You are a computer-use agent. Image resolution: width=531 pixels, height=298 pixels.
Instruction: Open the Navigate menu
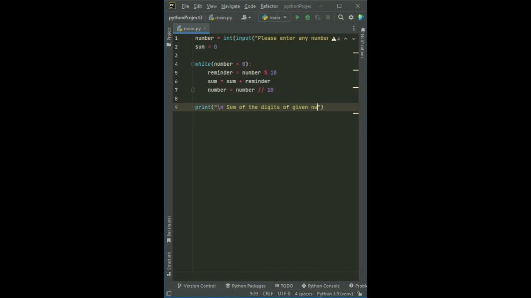pos(230,6)
